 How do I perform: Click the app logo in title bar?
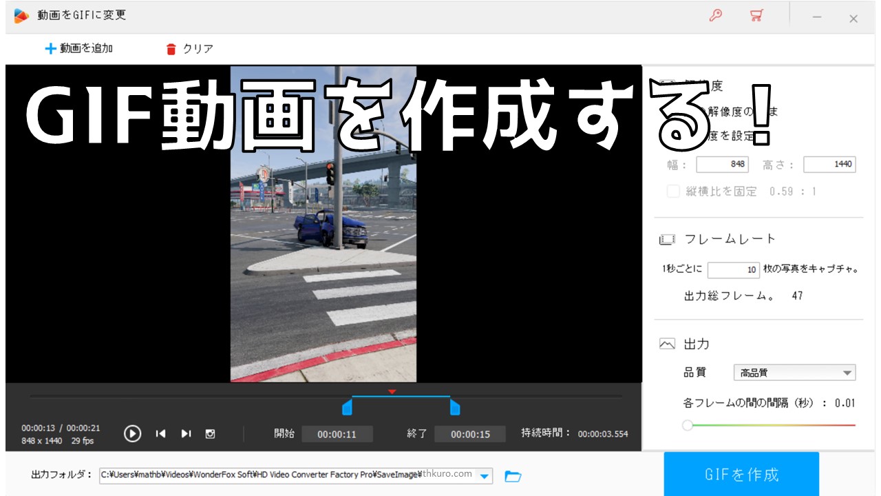click(21, 15)
